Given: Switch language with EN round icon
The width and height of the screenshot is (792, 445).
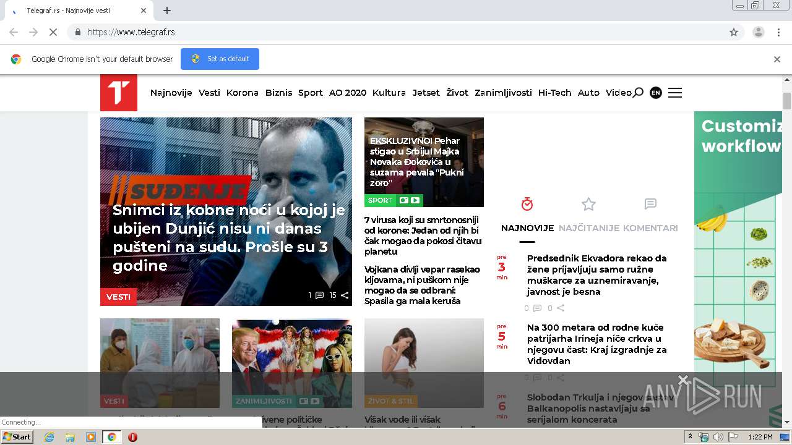Looking at the screenshot, I should 656,93.
